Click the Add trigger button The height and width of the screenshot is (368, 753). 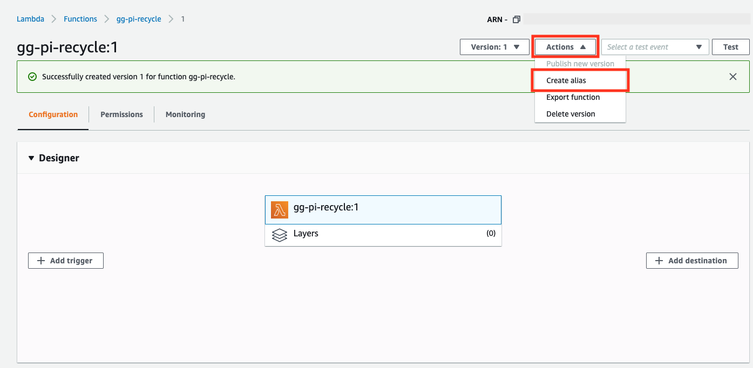pos(66,261)
